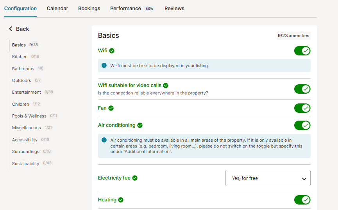This screenshot has width=338, height=210.
Task: Click the Back arrow icon
Action: tap(11, 29)
